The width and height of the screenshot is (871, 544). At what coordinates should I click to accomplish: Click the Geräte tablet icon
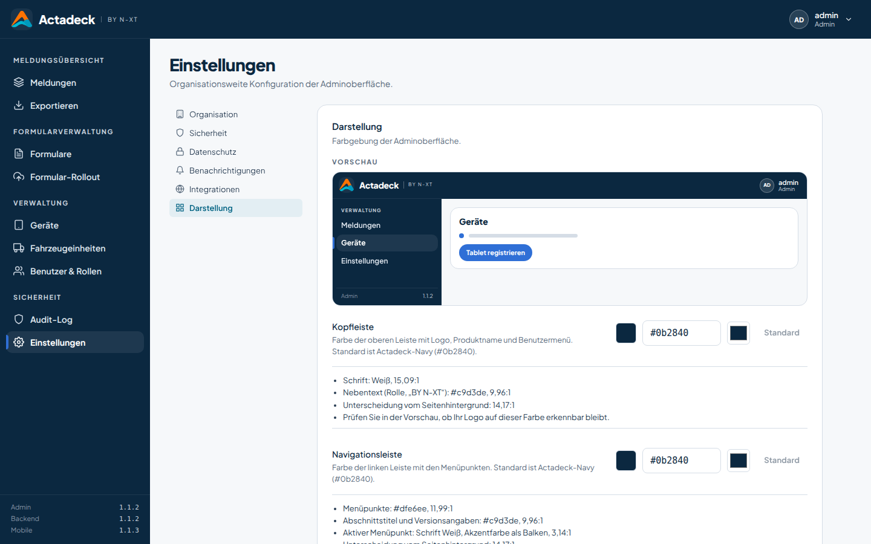click(19, 225)
